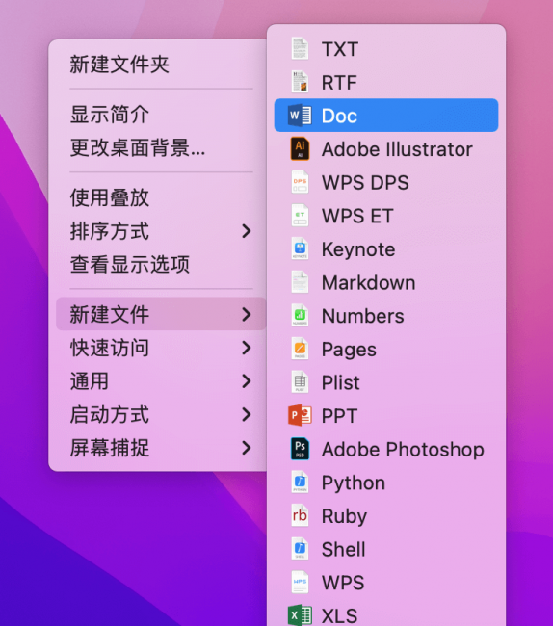Pick Adobe Photoshop from the submenu
Viewport: 553px width, 626px height.
click(386, 449)
